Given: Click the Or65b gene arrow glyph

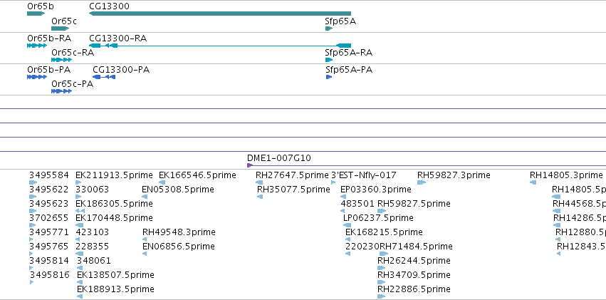Looking at the screenshot, I should point(36,14).
